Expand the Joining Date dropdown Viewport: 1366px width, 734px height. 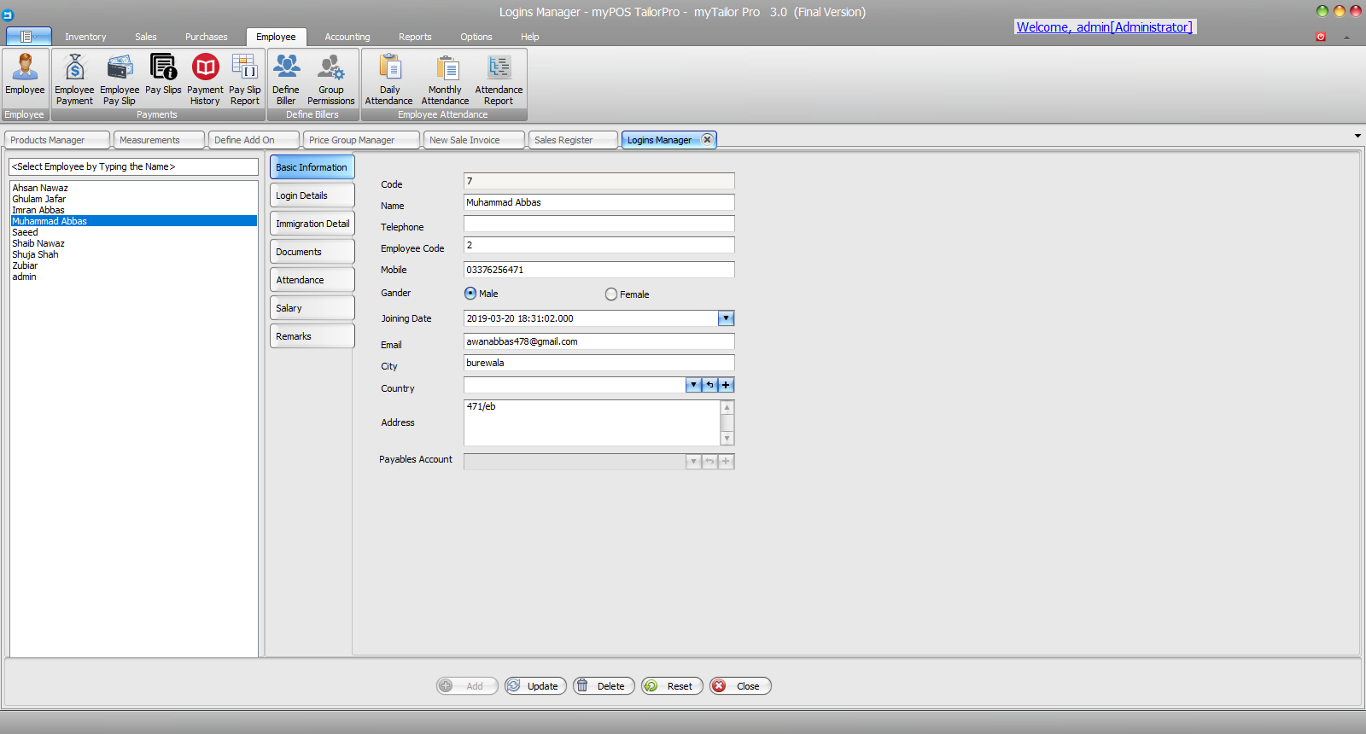click(726, 318)
